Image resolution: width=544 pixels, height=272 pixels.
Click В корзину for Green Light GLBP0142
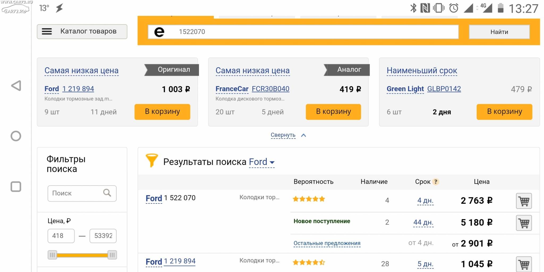pos(504,112)
